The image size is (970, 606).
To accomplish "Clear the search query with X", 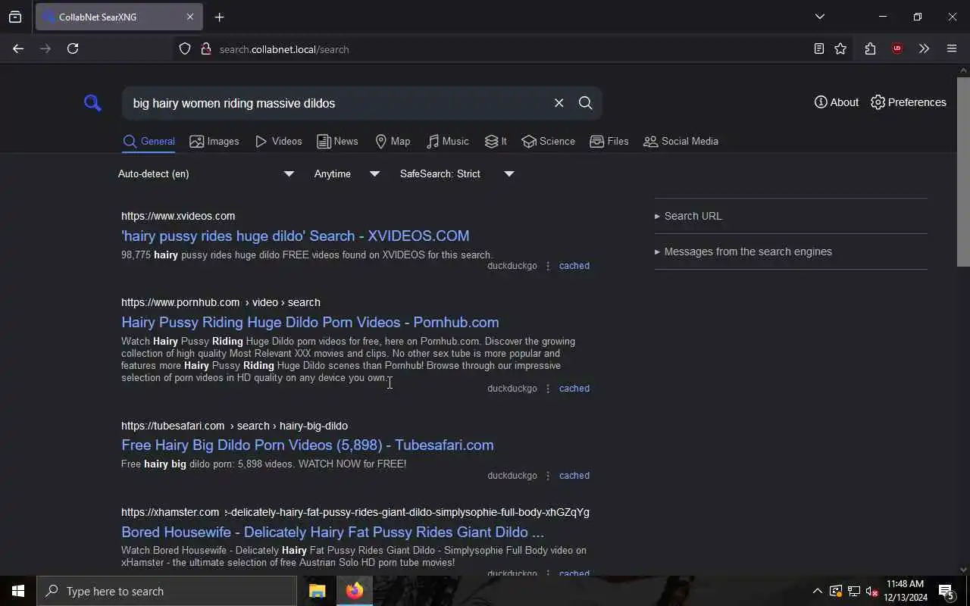I will point(559,103).
